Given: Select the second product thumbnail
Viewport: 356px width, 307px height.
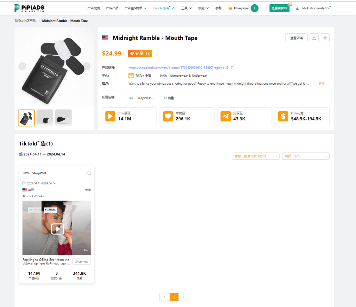Looking at the screenshot, I should (x=45, y=118).
